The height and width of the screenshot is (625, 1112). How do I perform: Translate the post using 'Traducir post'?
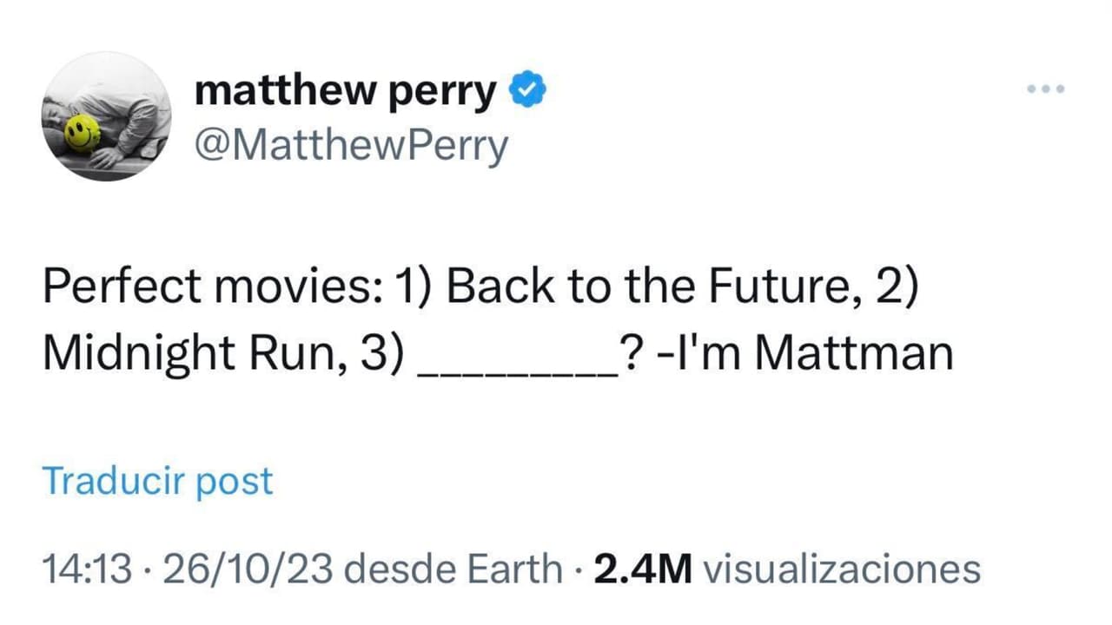click(157, 480)
